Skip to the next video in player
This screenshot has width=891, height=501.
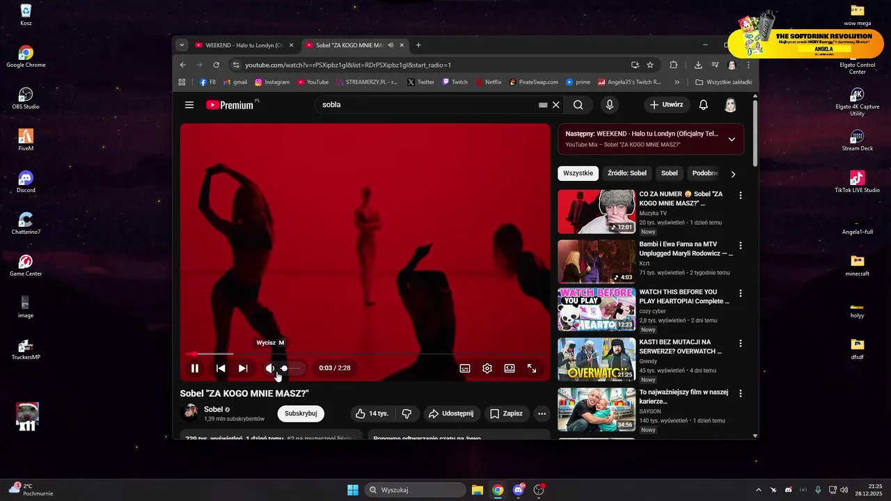click(x=243, y=368)
